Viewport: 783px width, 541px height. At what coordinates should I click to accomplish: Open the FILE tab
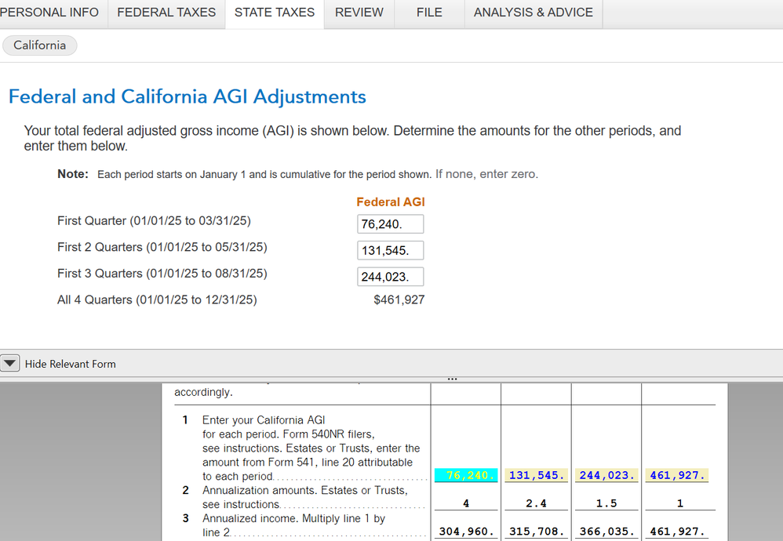tap(429, 13)
